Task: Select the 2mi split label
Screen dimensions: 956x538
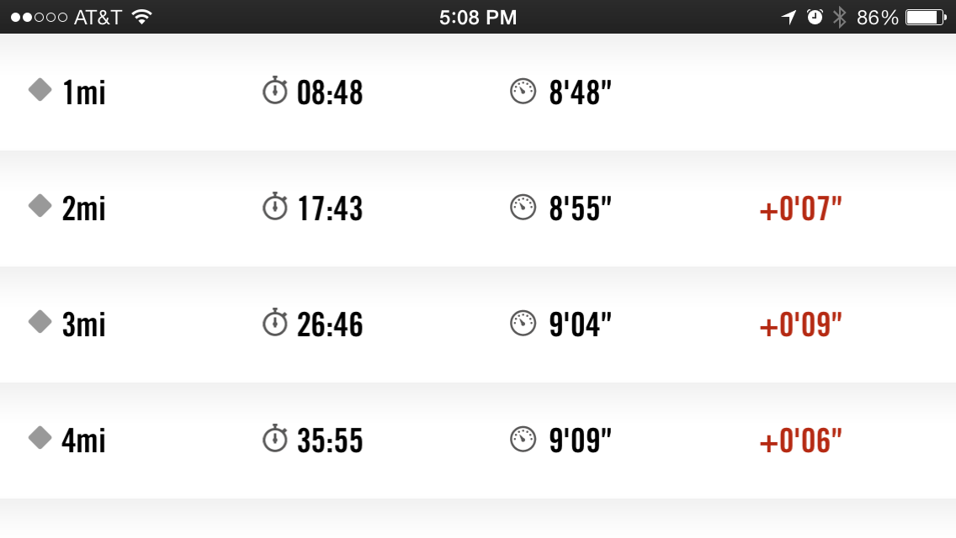Action: [x=84, y=208]
